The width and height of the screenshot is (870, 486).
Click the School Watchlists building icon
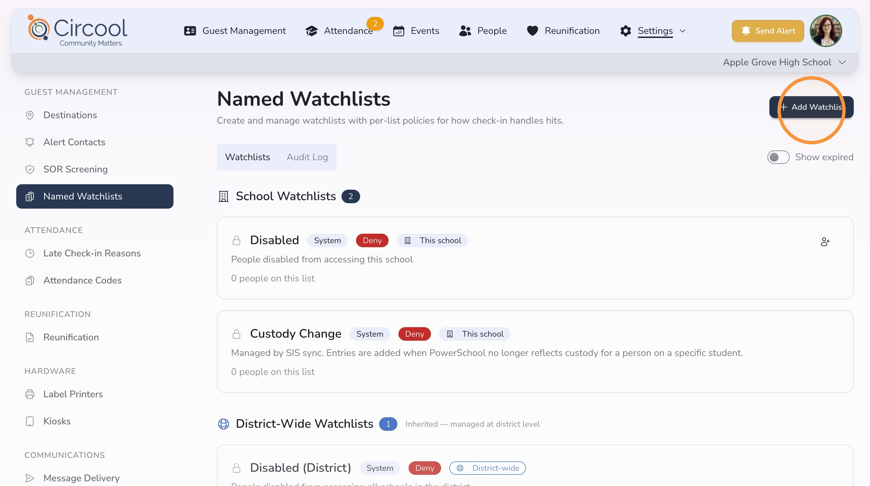[224, 196]
